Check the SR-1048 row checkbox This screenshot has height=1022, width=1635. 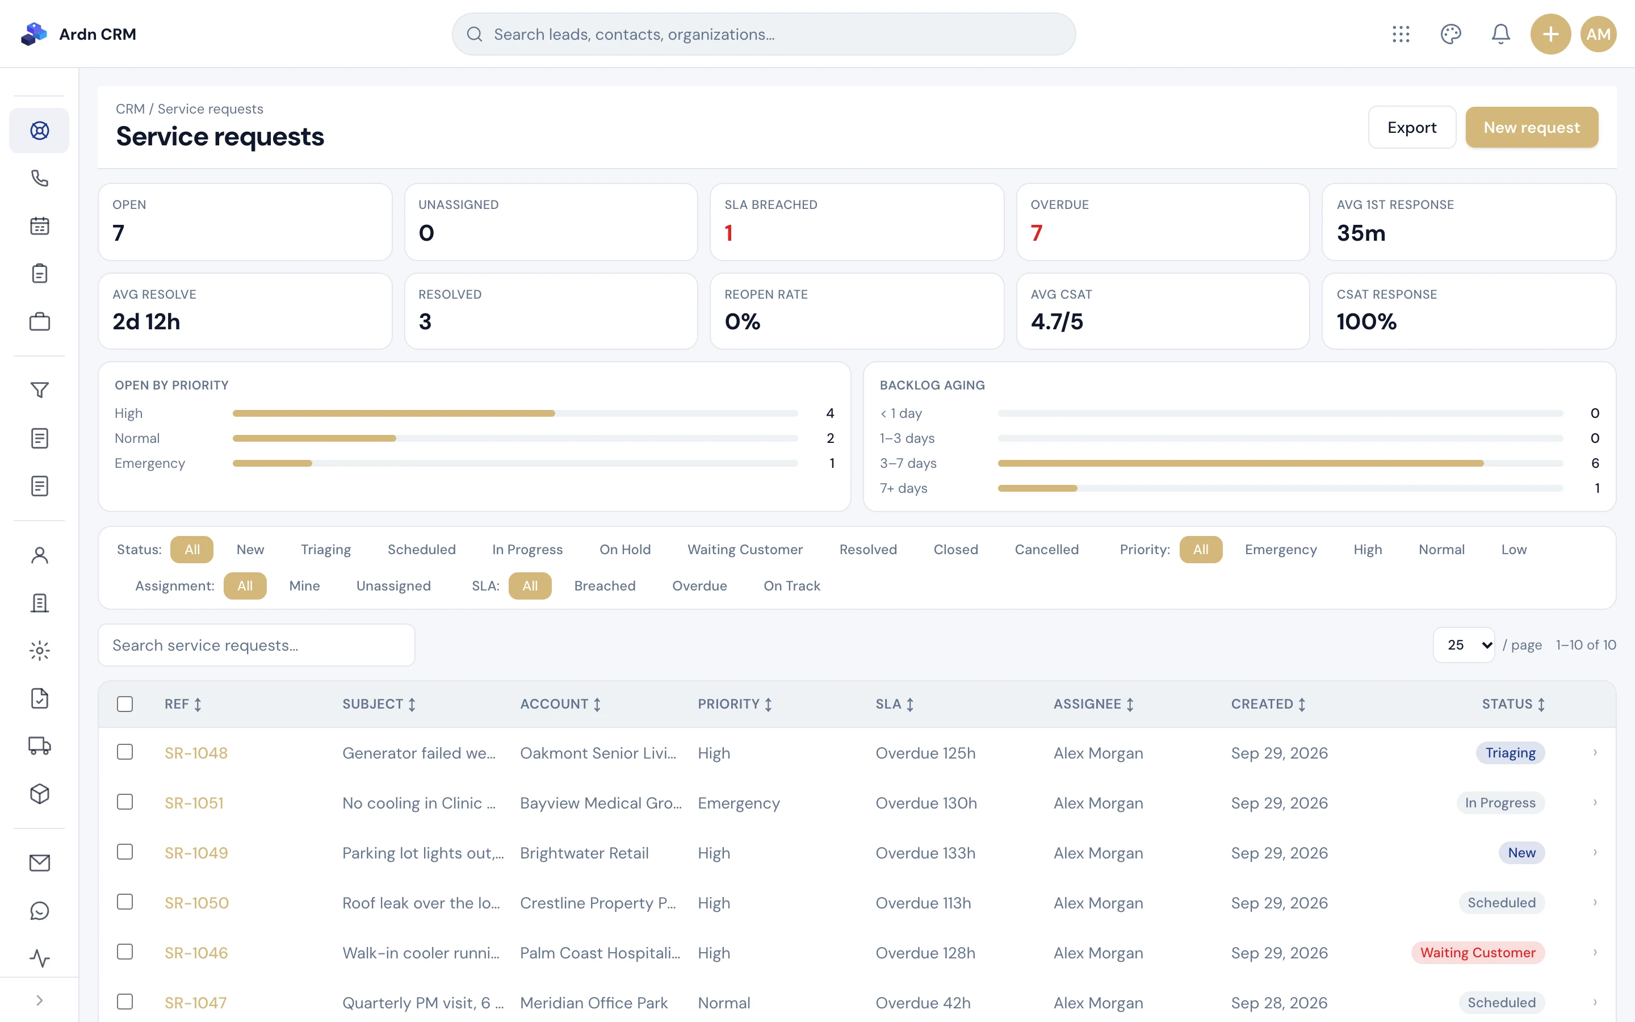click(x=125, y=752)
